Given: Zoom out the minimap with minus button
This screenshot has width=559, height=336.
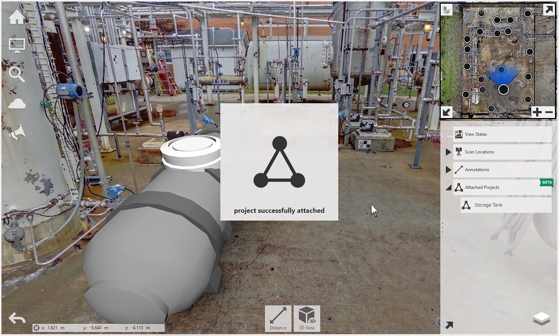Looking at the screenshot, I should click(x=549, y=112).
